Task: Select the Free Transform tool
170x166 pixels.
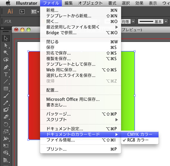Action: 6,146
